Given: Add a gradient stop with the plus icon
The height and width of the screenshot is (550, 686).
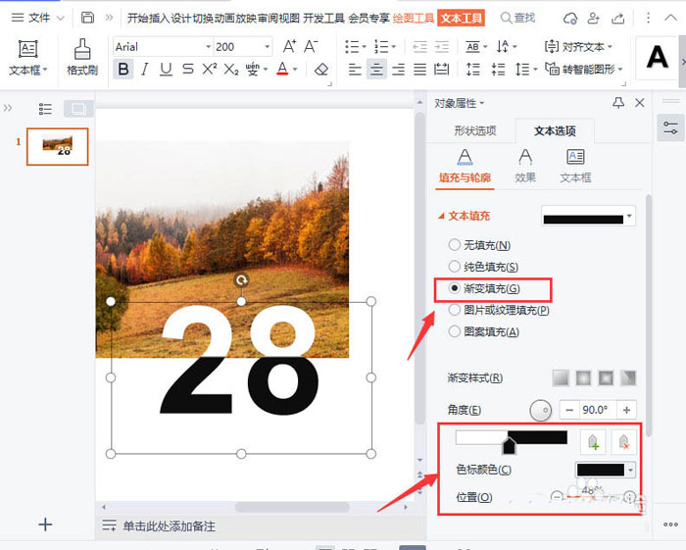Looking at the screenshot, I should tap(591, 442).
